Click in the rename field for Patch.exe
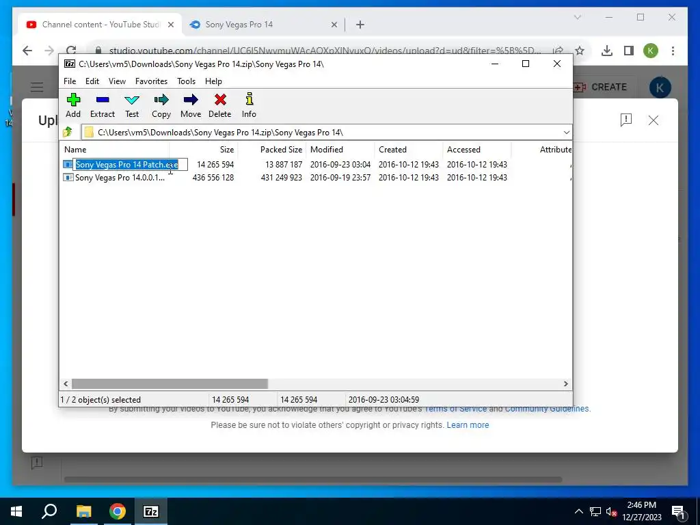The height and width of the screenshot is (525, 700). click(131, 165)
